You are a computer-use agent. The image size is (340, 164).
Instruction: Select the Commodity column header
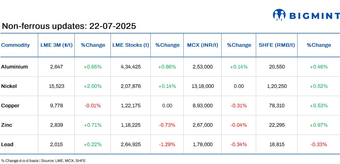pyautogui.click(x=15, y=45)
